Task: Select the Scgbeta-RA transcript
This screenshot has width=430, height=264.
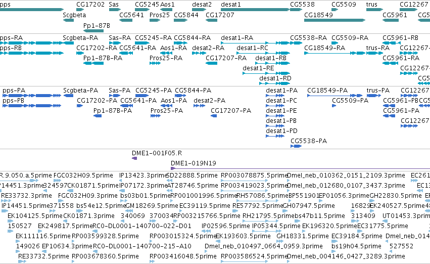Action: point(68,43)
